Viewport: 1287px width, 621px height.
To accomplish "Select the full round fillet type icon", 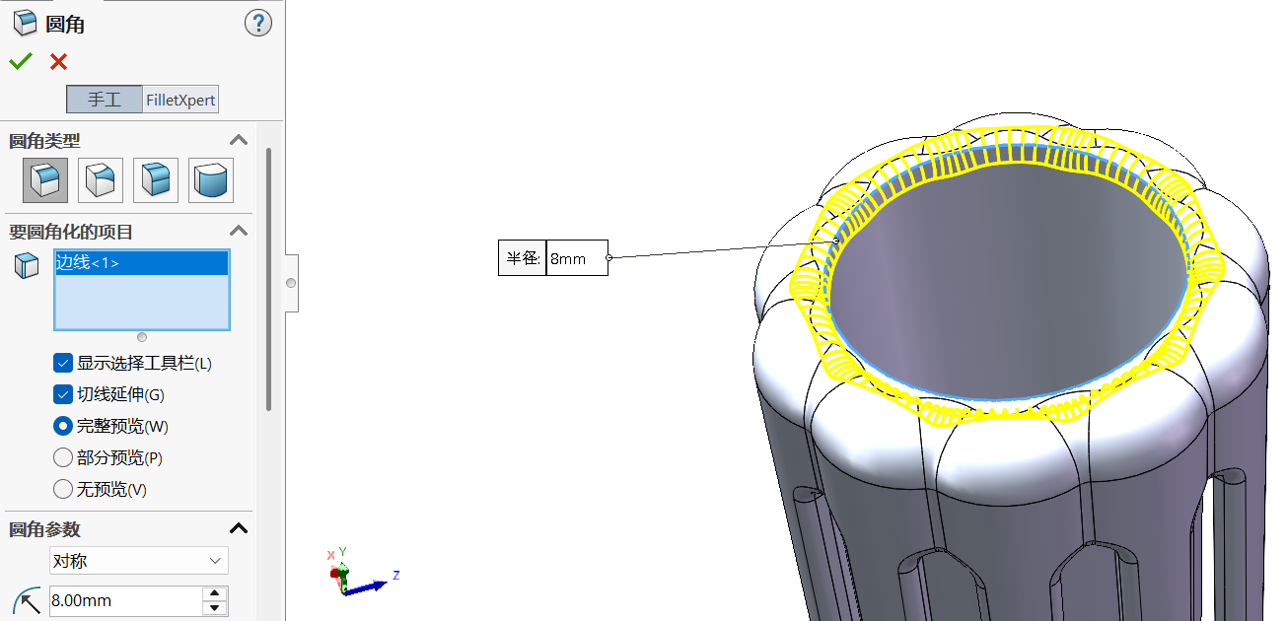I will pos(211,180).
